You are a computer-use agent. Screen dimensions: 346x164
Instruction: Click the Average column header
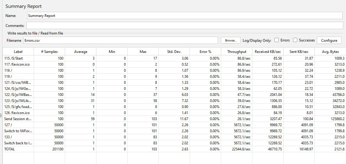(81, 52)
